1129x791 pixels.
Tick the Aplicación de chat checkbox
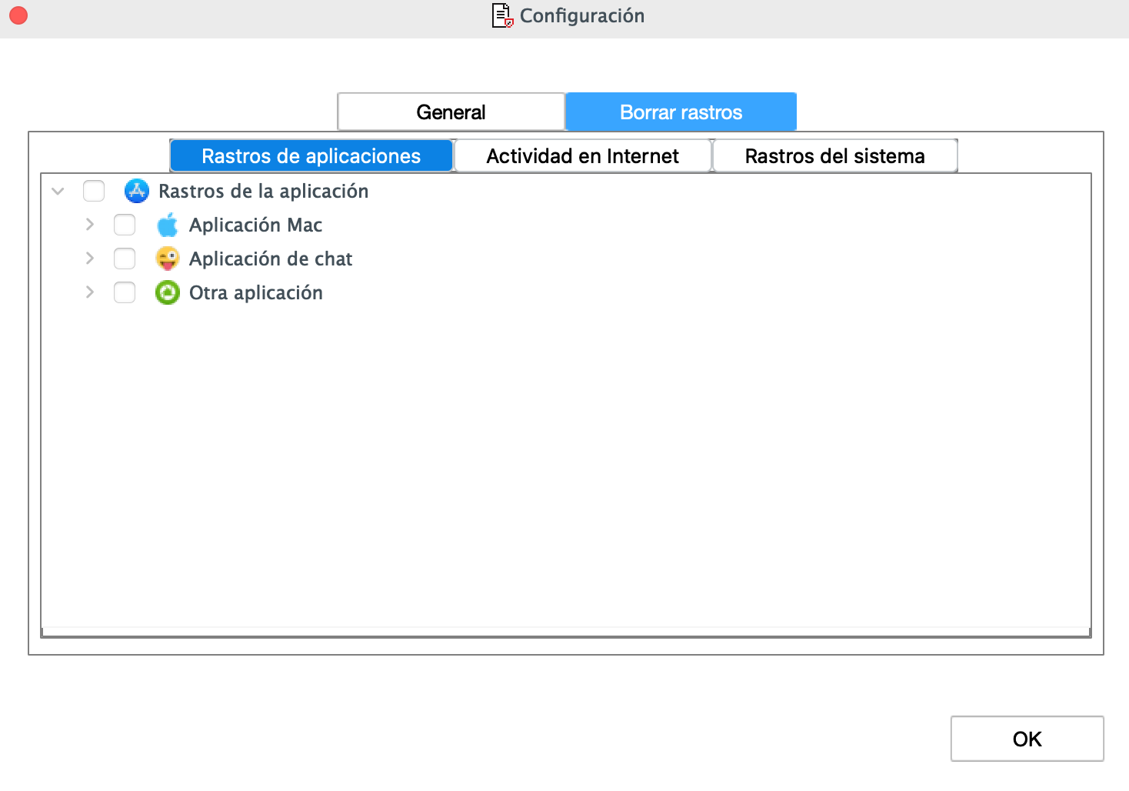pos(125,259)
